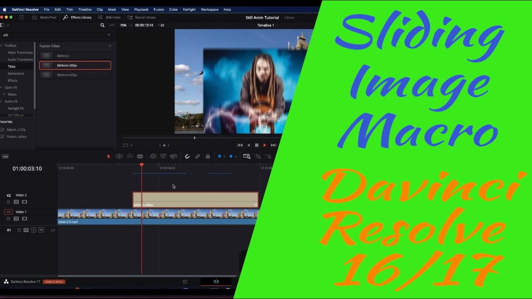
Task: Open the Flag color dropdown arrow
Action: point(224,157)
